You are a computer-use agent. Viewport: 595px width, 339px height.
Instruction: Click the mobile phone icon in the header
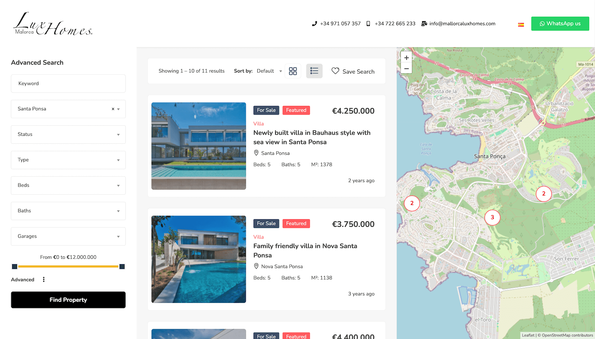point(368,23)
